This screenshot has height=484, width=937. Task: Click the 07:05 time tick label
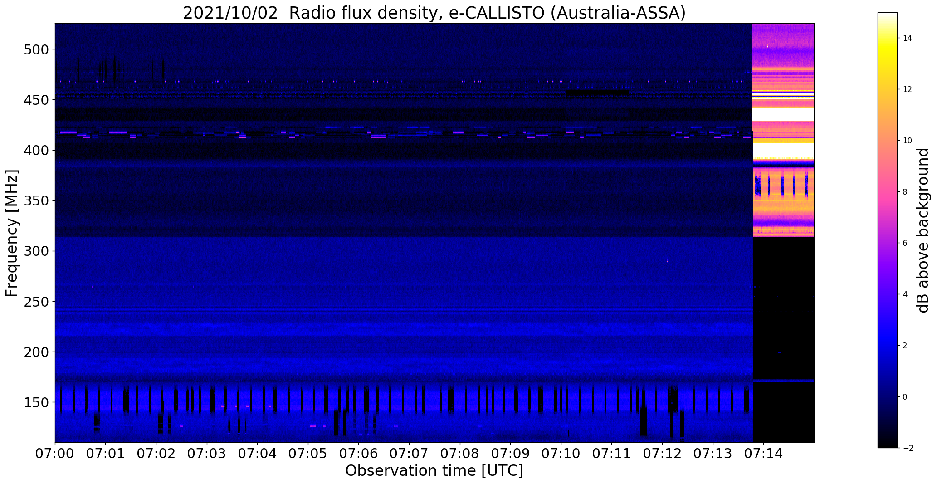tap(308, 453)
